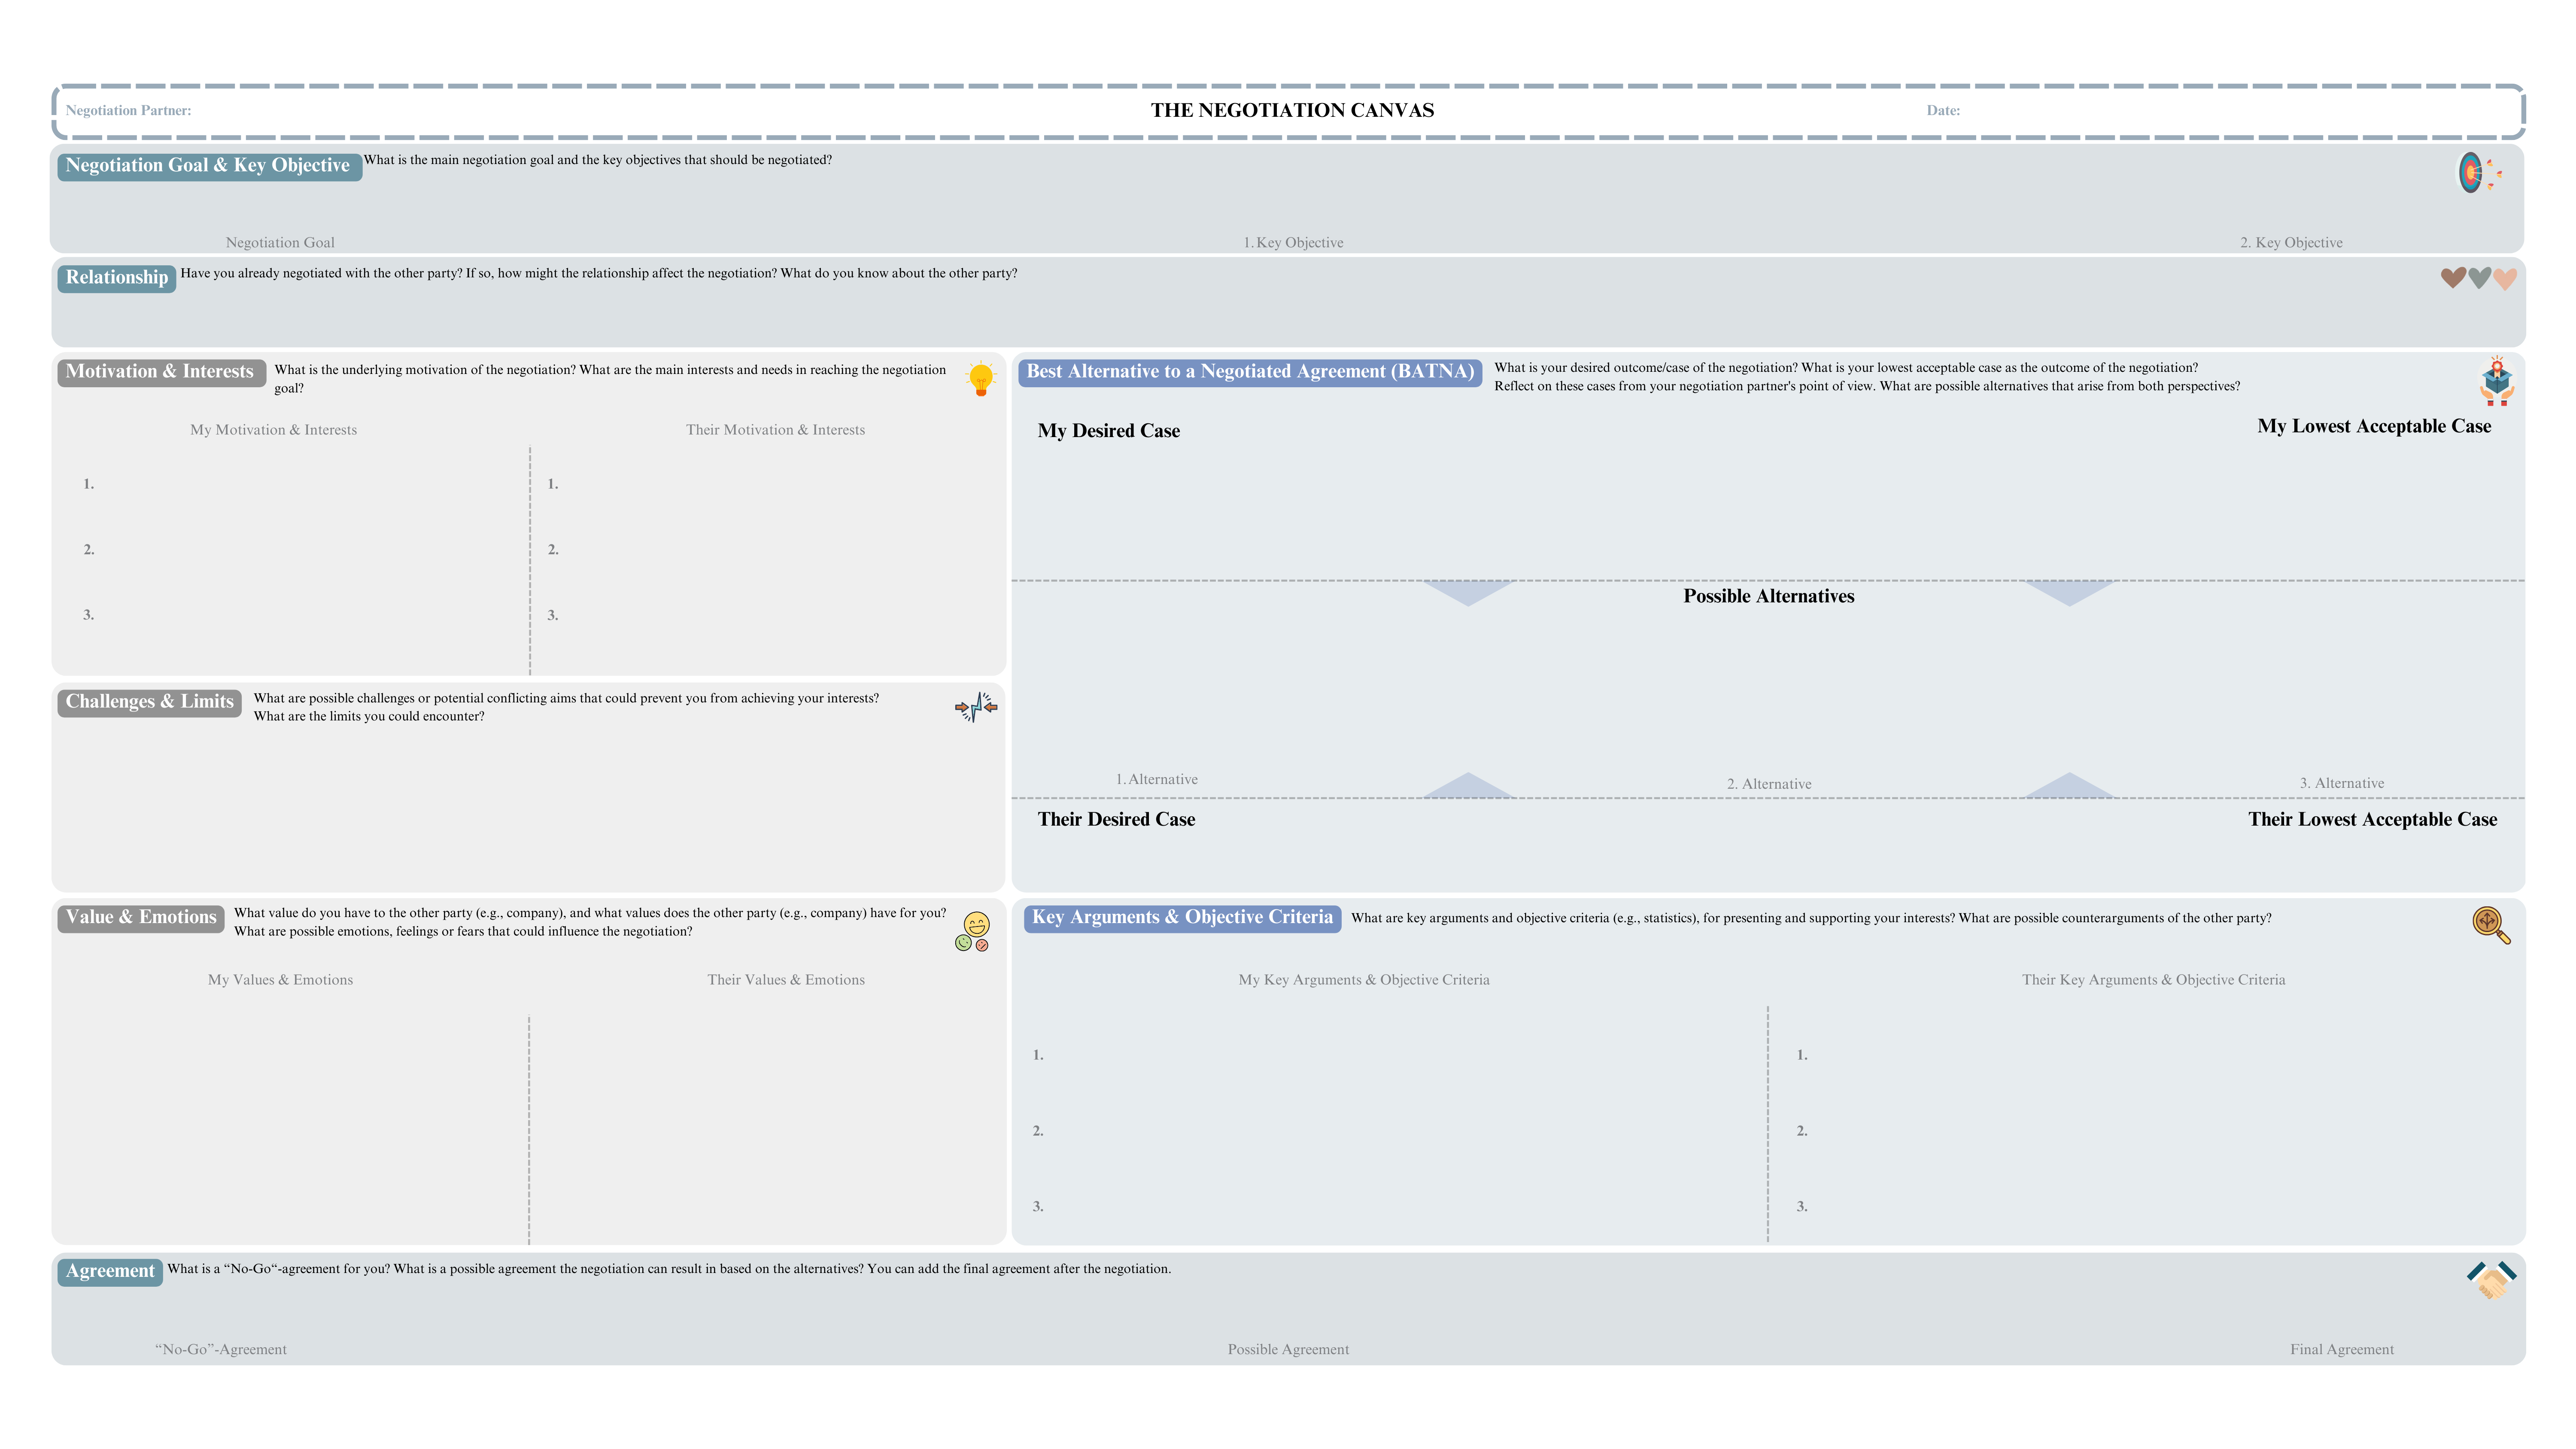2576x1449 pixels.
Task: Click Their Key Arguments & Objective Criteria label
Action: 2153,980
